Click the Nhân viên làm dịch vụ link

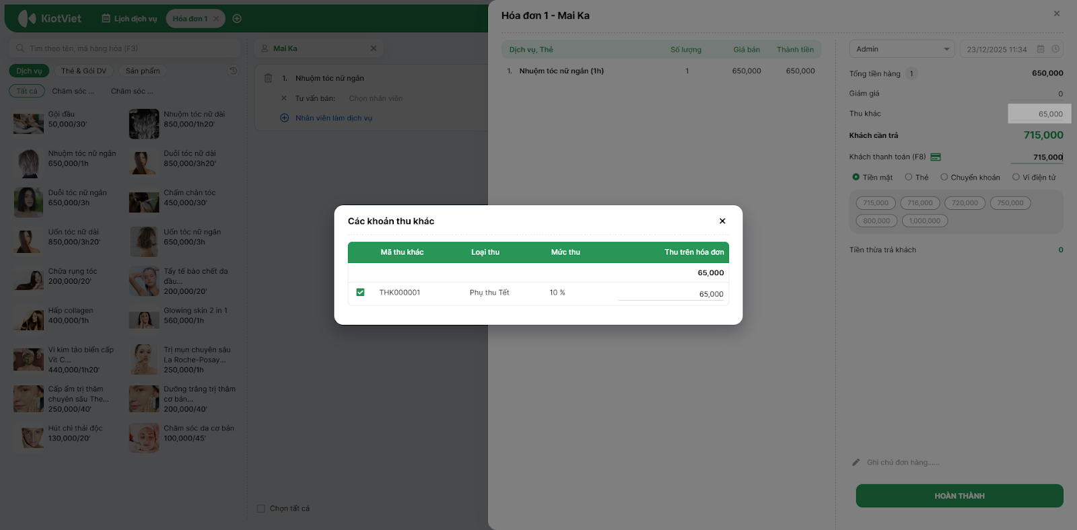click(x=334, y=118)
